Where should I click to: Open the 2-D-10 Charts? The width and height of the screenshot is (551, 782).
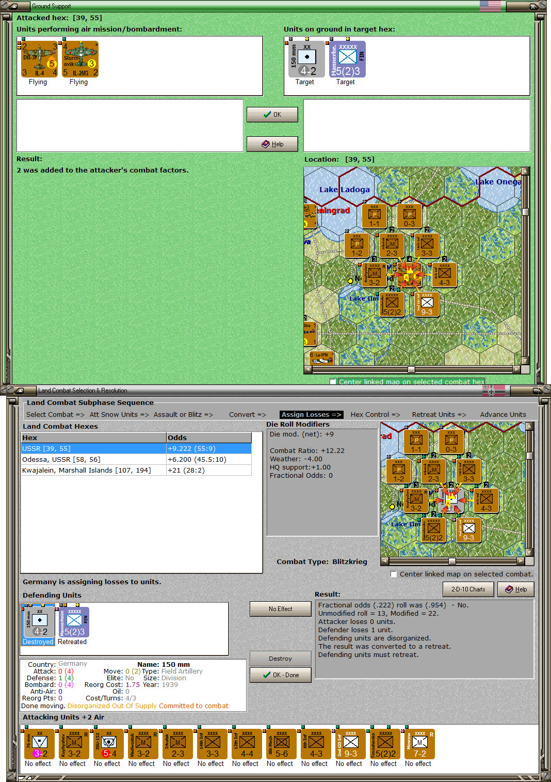468,589
